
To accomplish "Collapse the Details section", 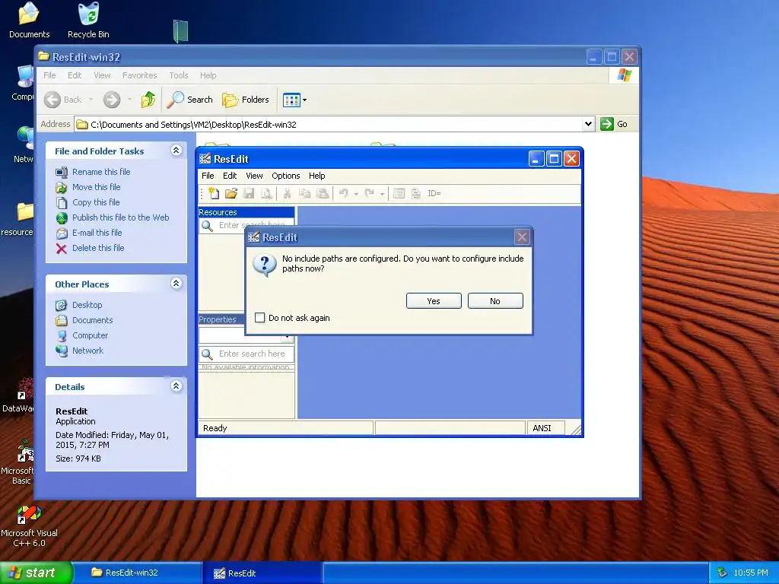I will [176, 386].
